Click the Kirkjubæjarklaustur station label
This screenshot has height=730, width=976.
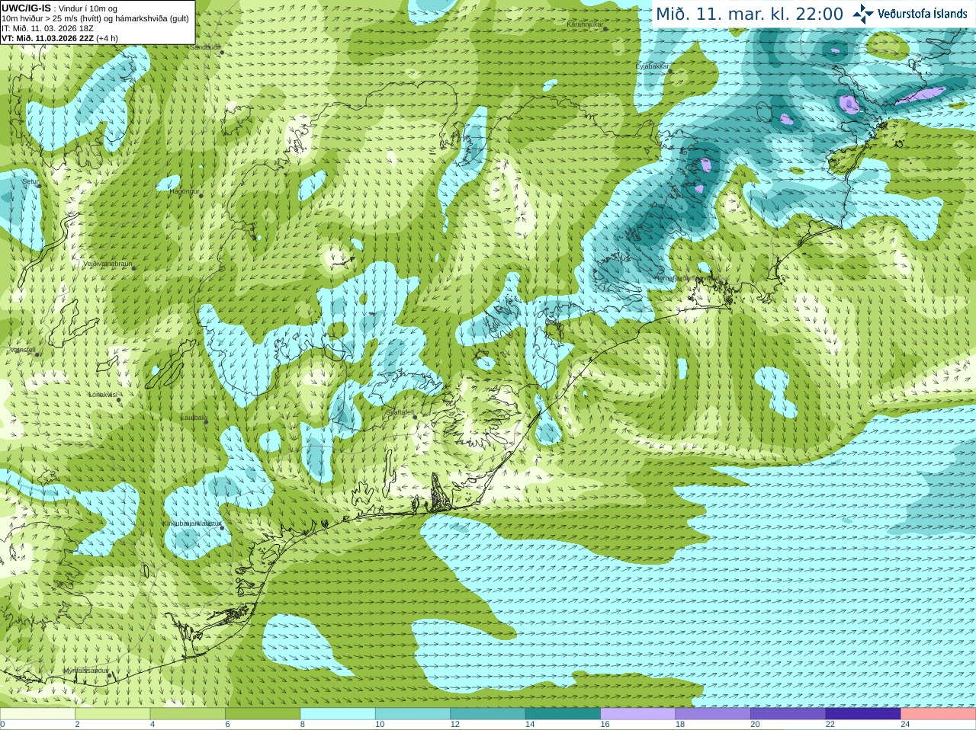point(193,523)
